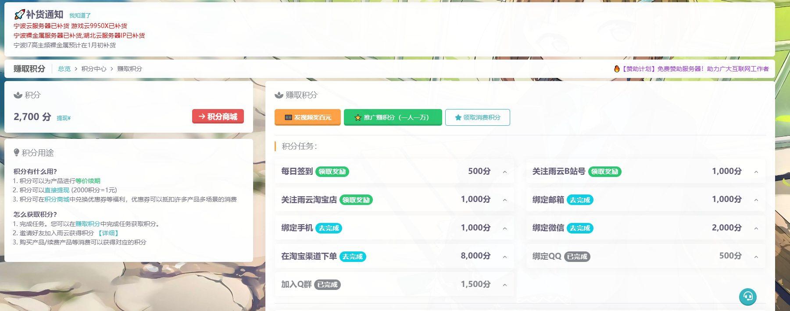Click 已完成 badge for 加入Q群

click(x=327, y=285)
